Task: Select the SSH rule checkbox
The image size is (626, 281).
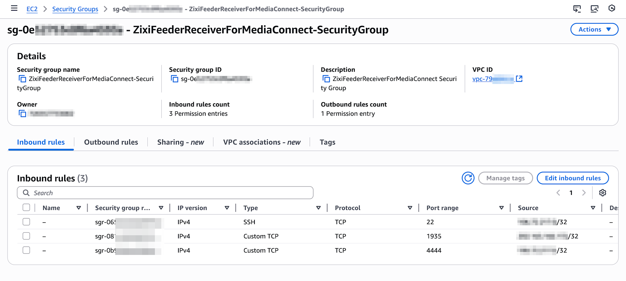Action: (26, 222)
